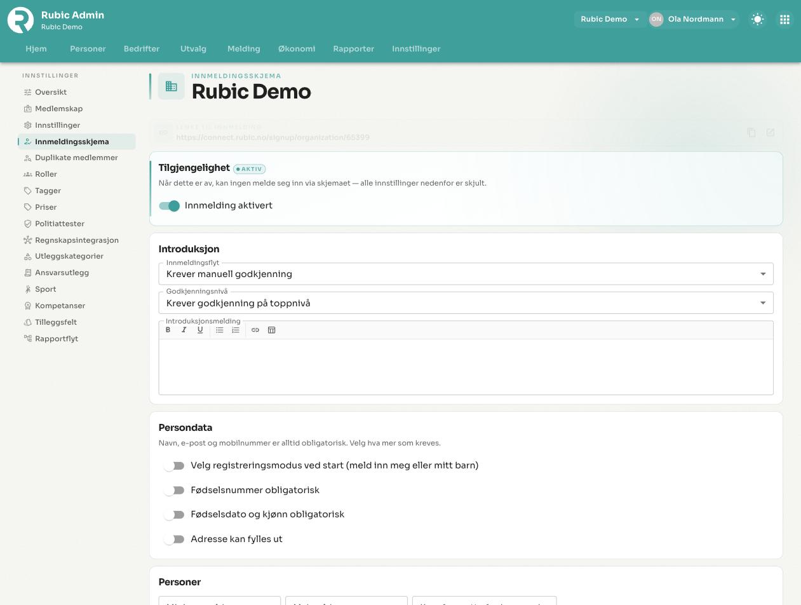
Task: Open Oversikt in the settings sidebar
Action: (51, 92)
